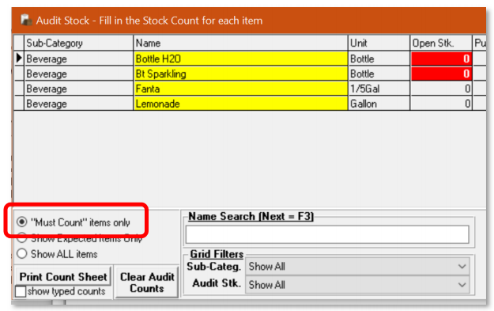Select red Open Stk. cell for Bottle H2O
The width and height of the screenshot is (494, 311).
point(441,59)
